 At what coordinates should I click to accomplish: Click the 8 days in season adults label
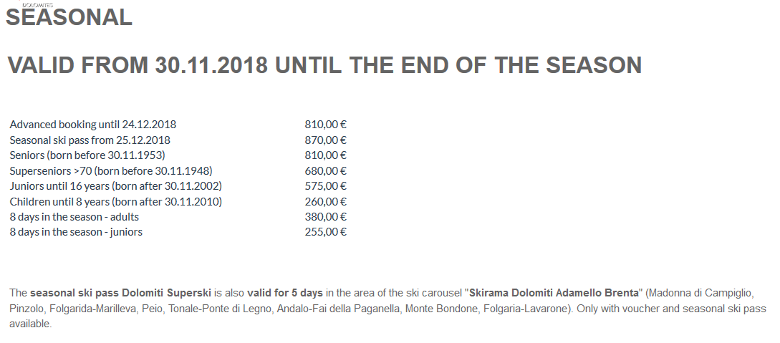pyautogui.click(x=74, y=217)
